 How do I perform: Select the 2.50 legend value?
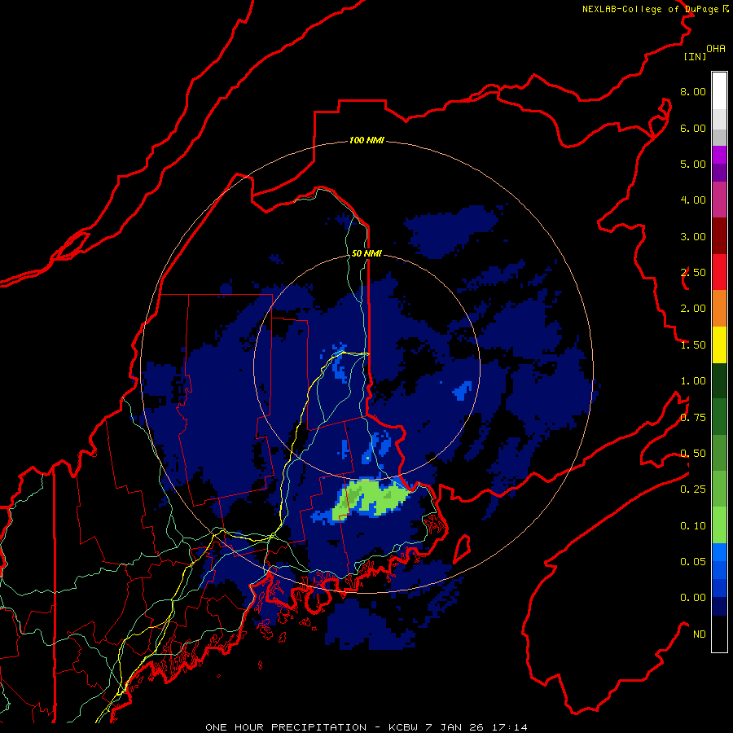click(693, 273)
